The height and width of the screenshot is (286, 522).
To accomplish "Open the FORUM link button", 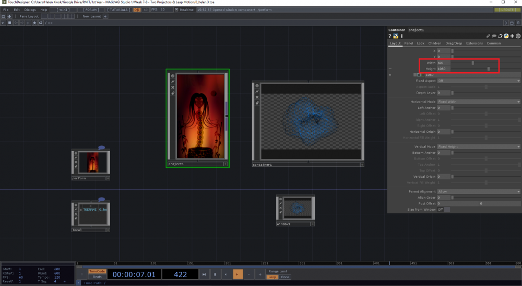I will tap(91, 9).
